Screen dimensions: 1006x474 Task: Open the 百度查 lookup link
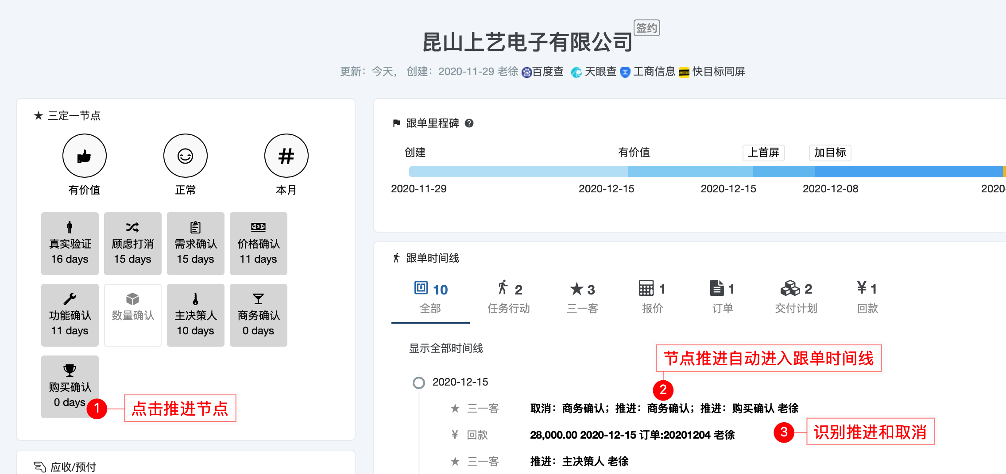click(x=548, y=72)
